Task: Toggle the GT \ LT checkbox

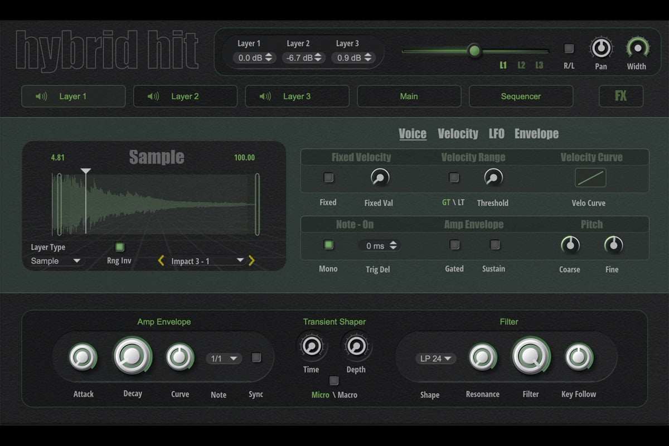Action: [454, 178]
